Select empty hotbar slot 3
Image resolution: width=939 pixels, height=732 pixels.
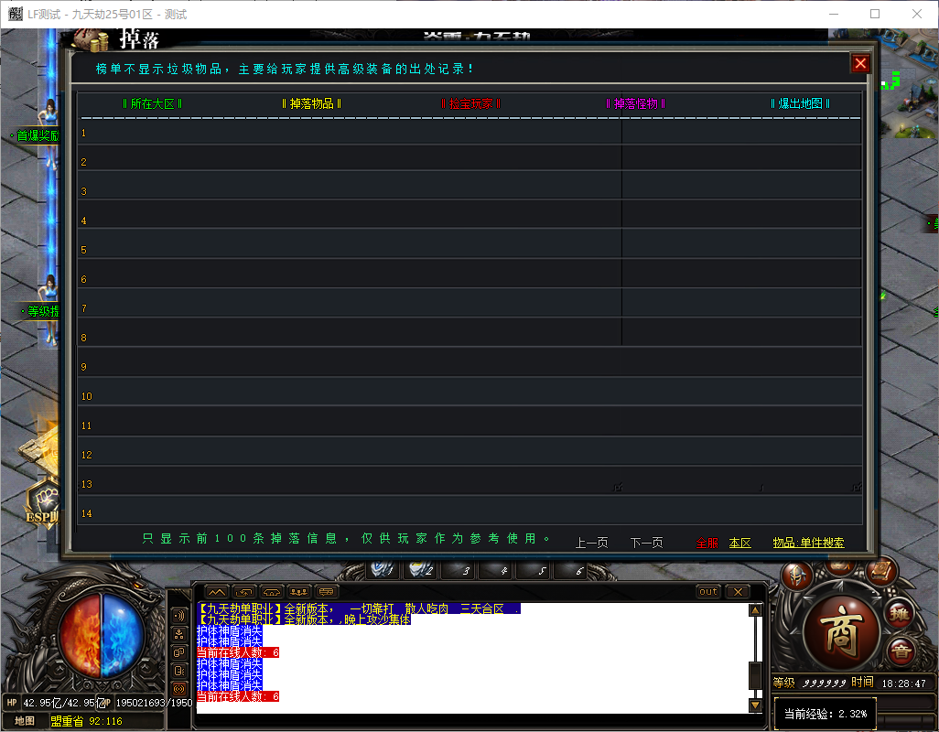click(x=459, y=570)
